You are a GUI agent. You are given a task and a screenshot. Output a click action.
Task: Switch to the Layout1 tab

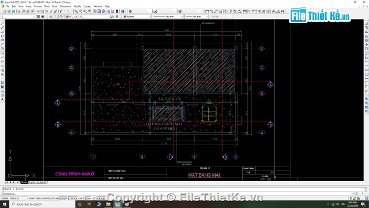pos(33,183)
